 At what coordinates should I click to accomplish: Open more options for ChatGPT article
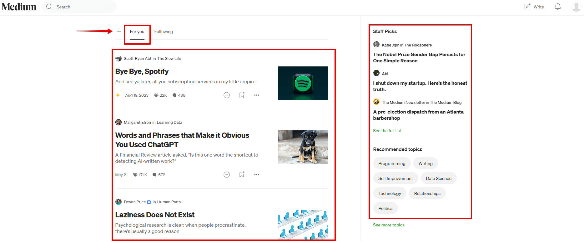point(257,175)
